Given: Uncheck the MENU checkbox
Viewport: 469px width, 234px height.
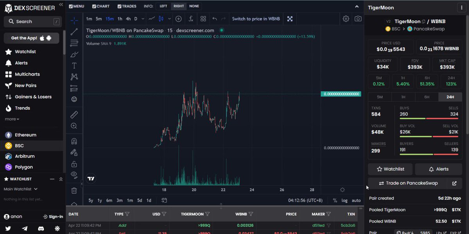Looking at the screenshot, I should pyautogui.click(x=70, y=6).
